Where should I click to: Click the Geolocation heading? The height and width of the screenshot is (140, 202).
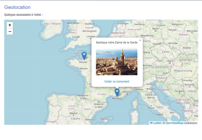tap(17, 7)
